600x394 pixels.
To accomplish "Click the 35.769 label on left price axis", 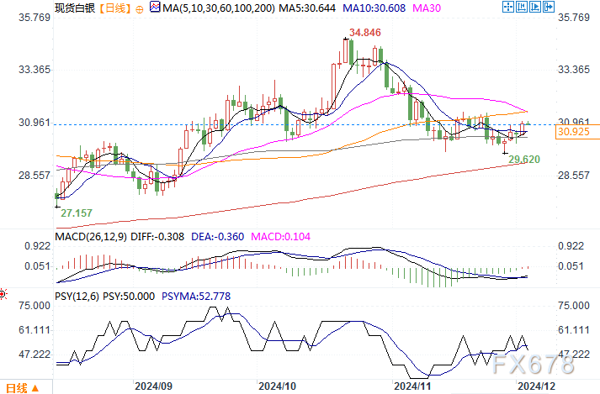I will coord(35,18).
